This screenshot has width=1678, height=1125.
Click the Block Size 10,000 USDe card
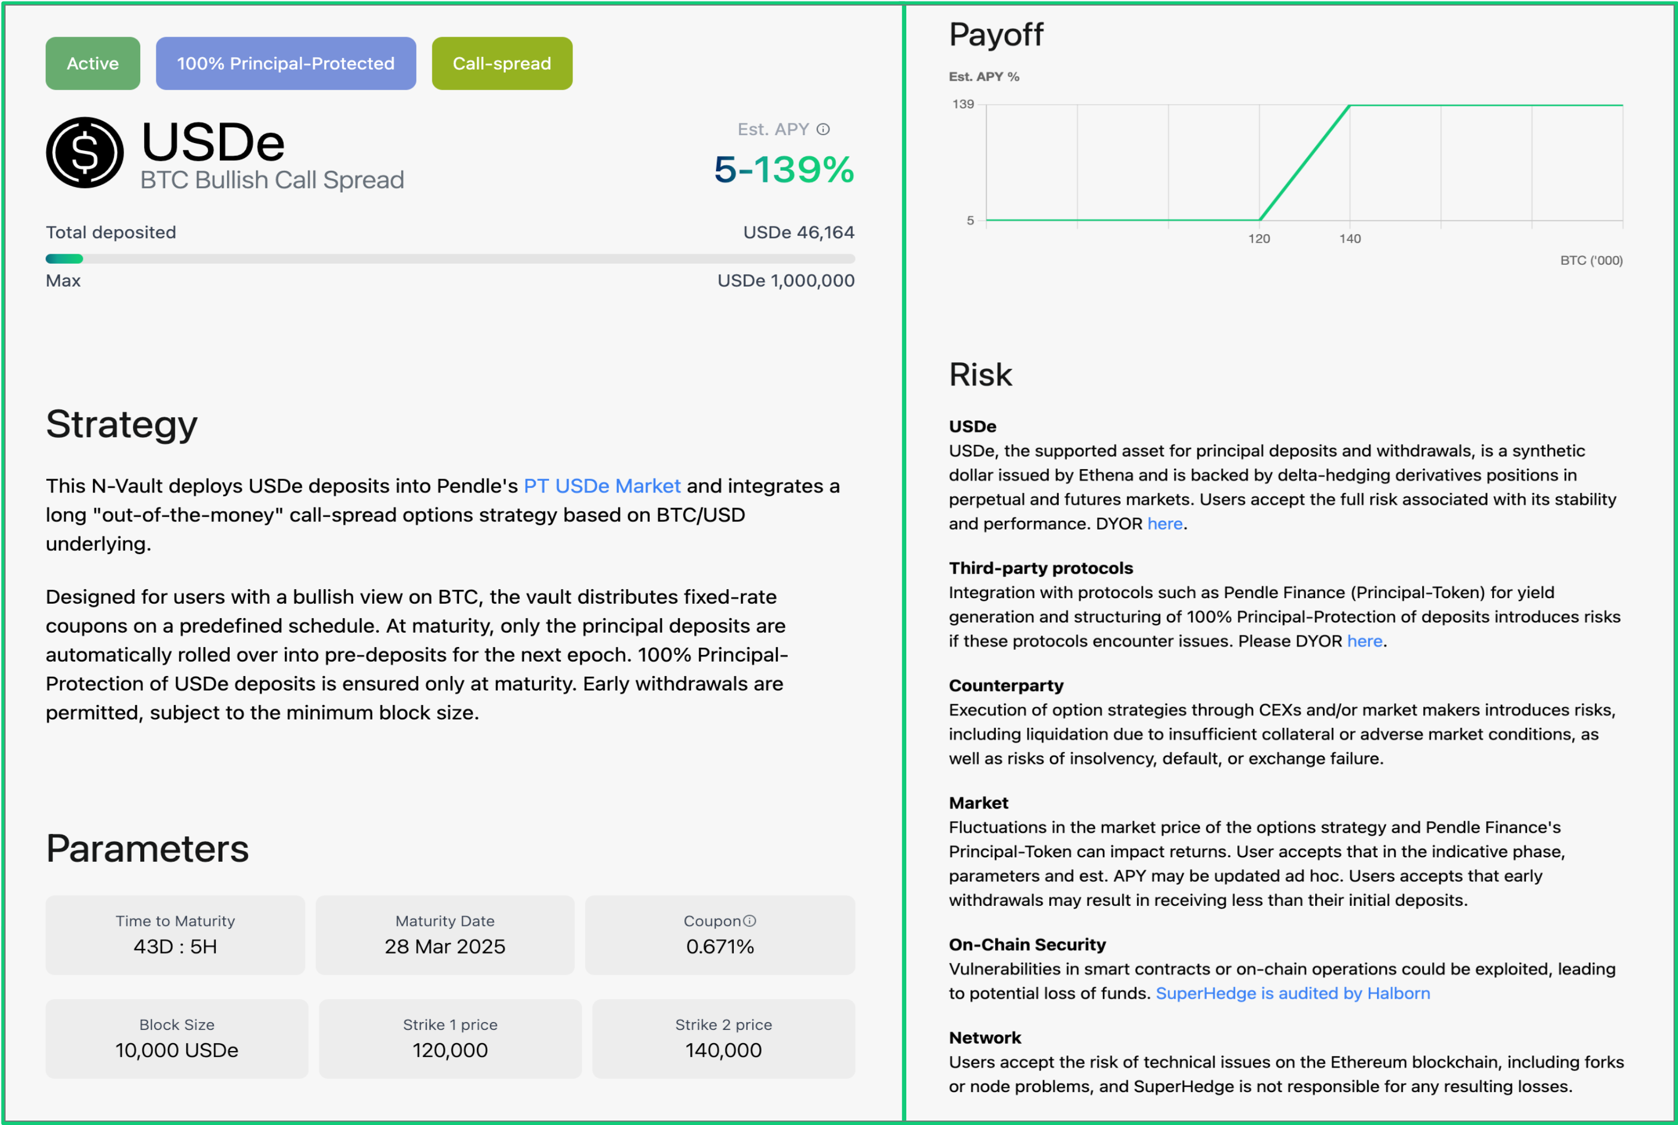[176, 1038]
